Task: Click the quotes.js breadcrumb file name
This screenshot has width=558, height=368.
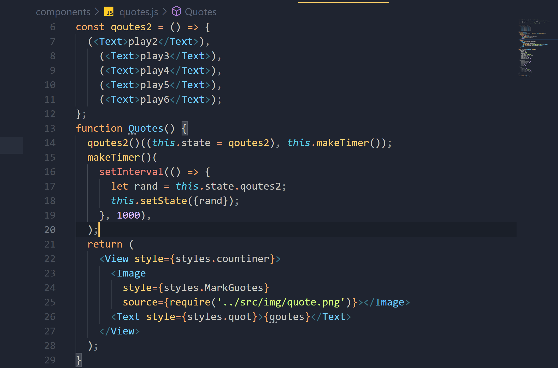Action: tap(139, 12)
